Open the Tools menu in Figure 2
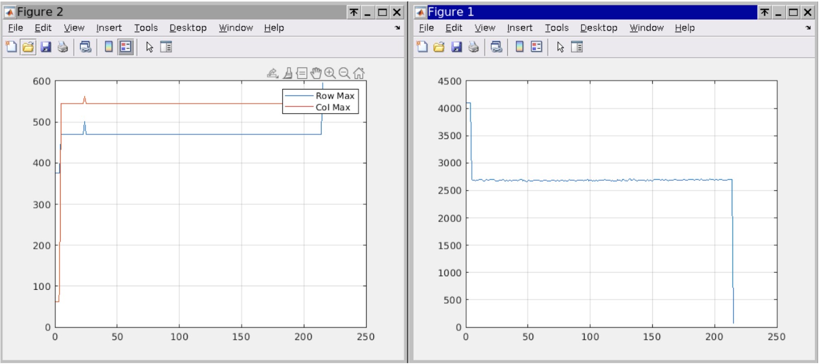This screenshot has height=364, width=819. 146,28
